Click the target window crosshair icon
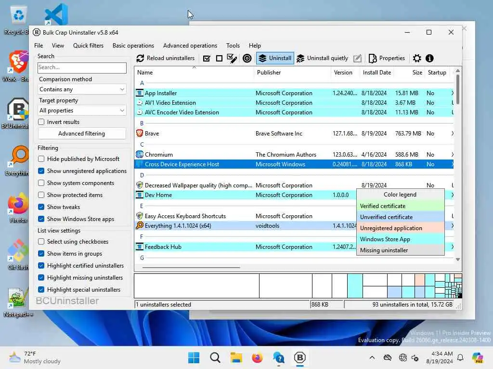 [x=247, y=58]
